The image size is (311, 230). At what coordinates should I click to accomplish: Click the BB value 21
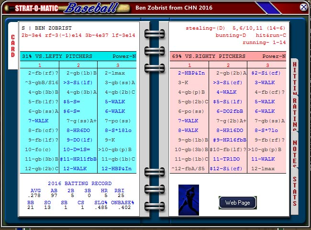pos(31,208)
